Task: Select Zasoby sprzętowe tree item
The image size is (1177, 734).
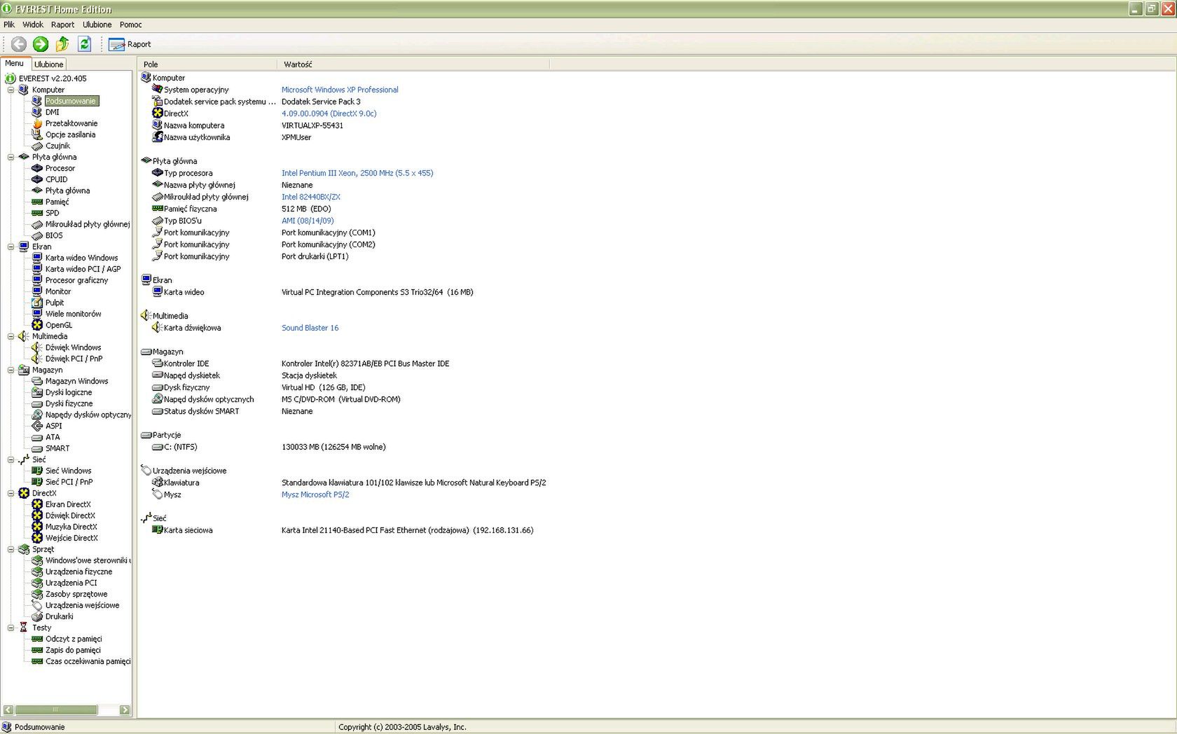Action: (76, 594)
